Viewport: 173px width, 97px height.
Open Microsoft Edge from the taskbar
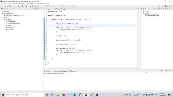[75, 95]
